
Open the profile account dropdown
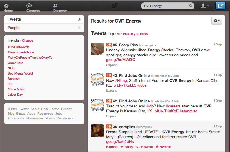(204, 6)
